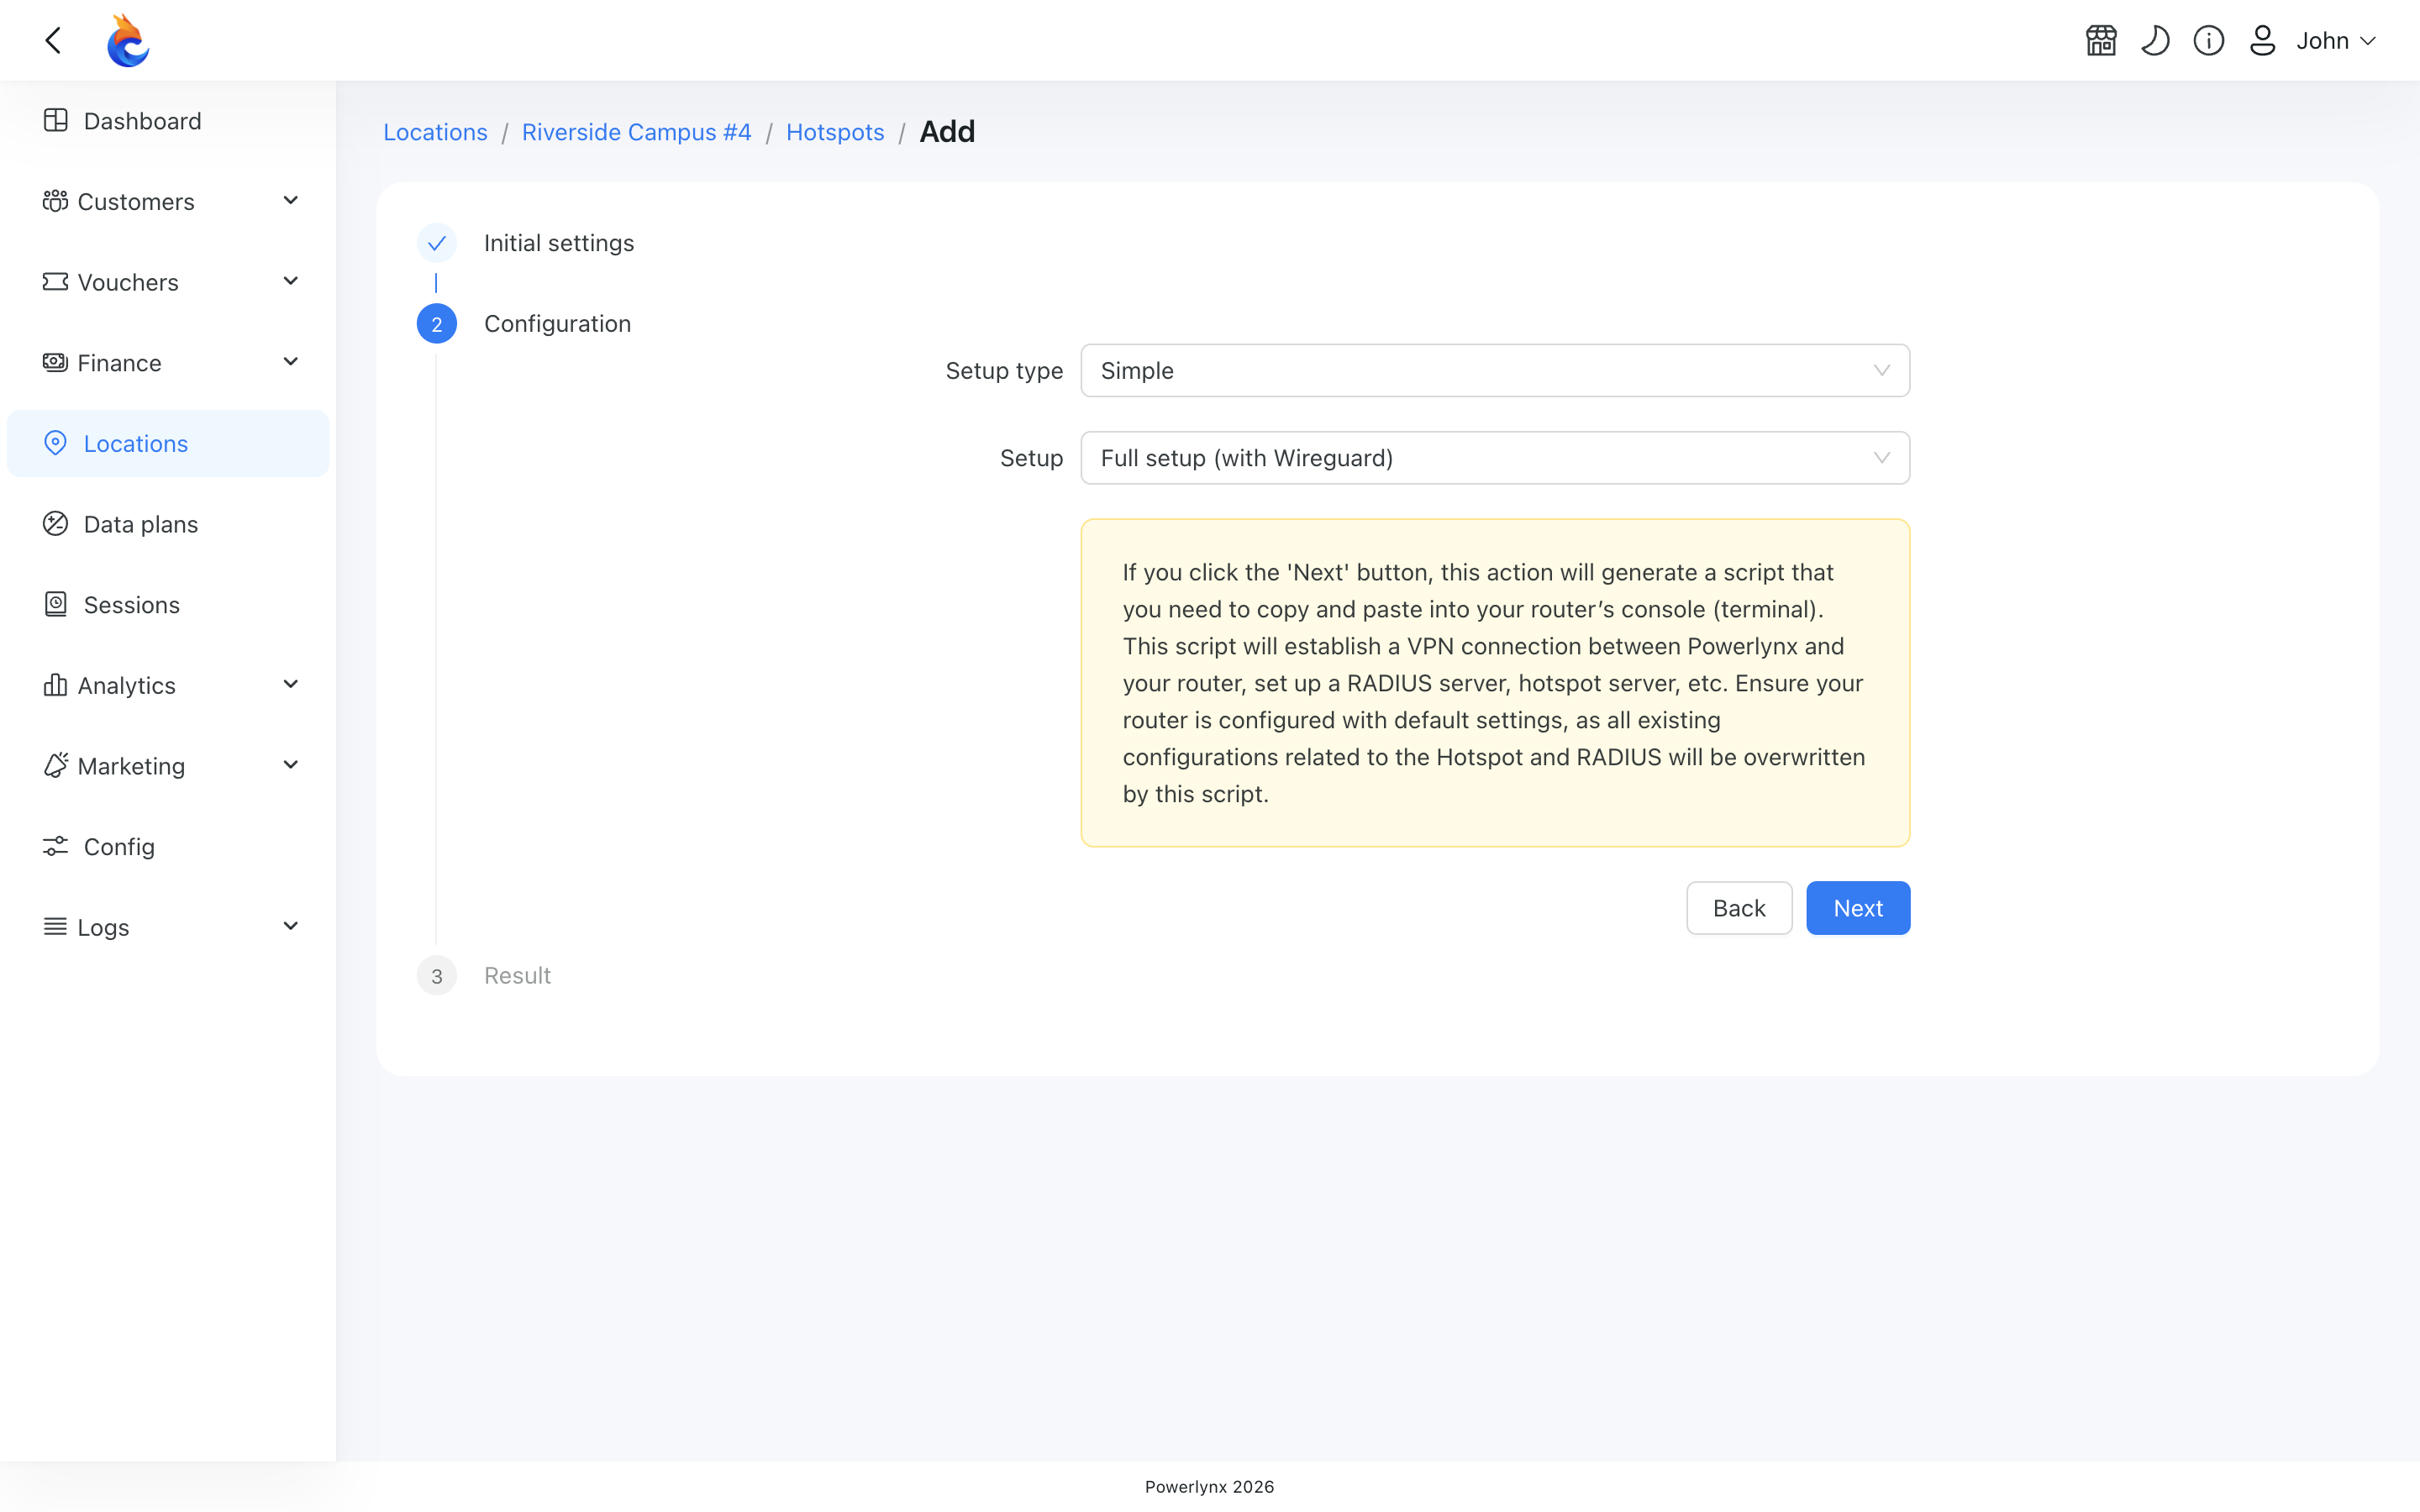Expand the Finance menu chevron
This screenshot has width=2420, height=1512.
pyautogui.click(x=291, y=362)
